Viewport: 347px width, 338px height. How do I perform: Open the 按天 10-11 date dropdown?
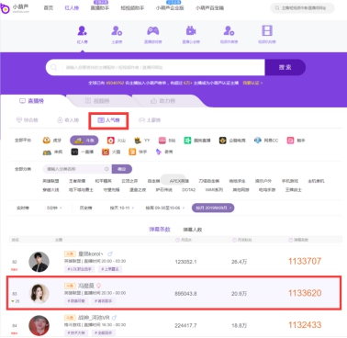pyautogui.click(x=122, y=208)
